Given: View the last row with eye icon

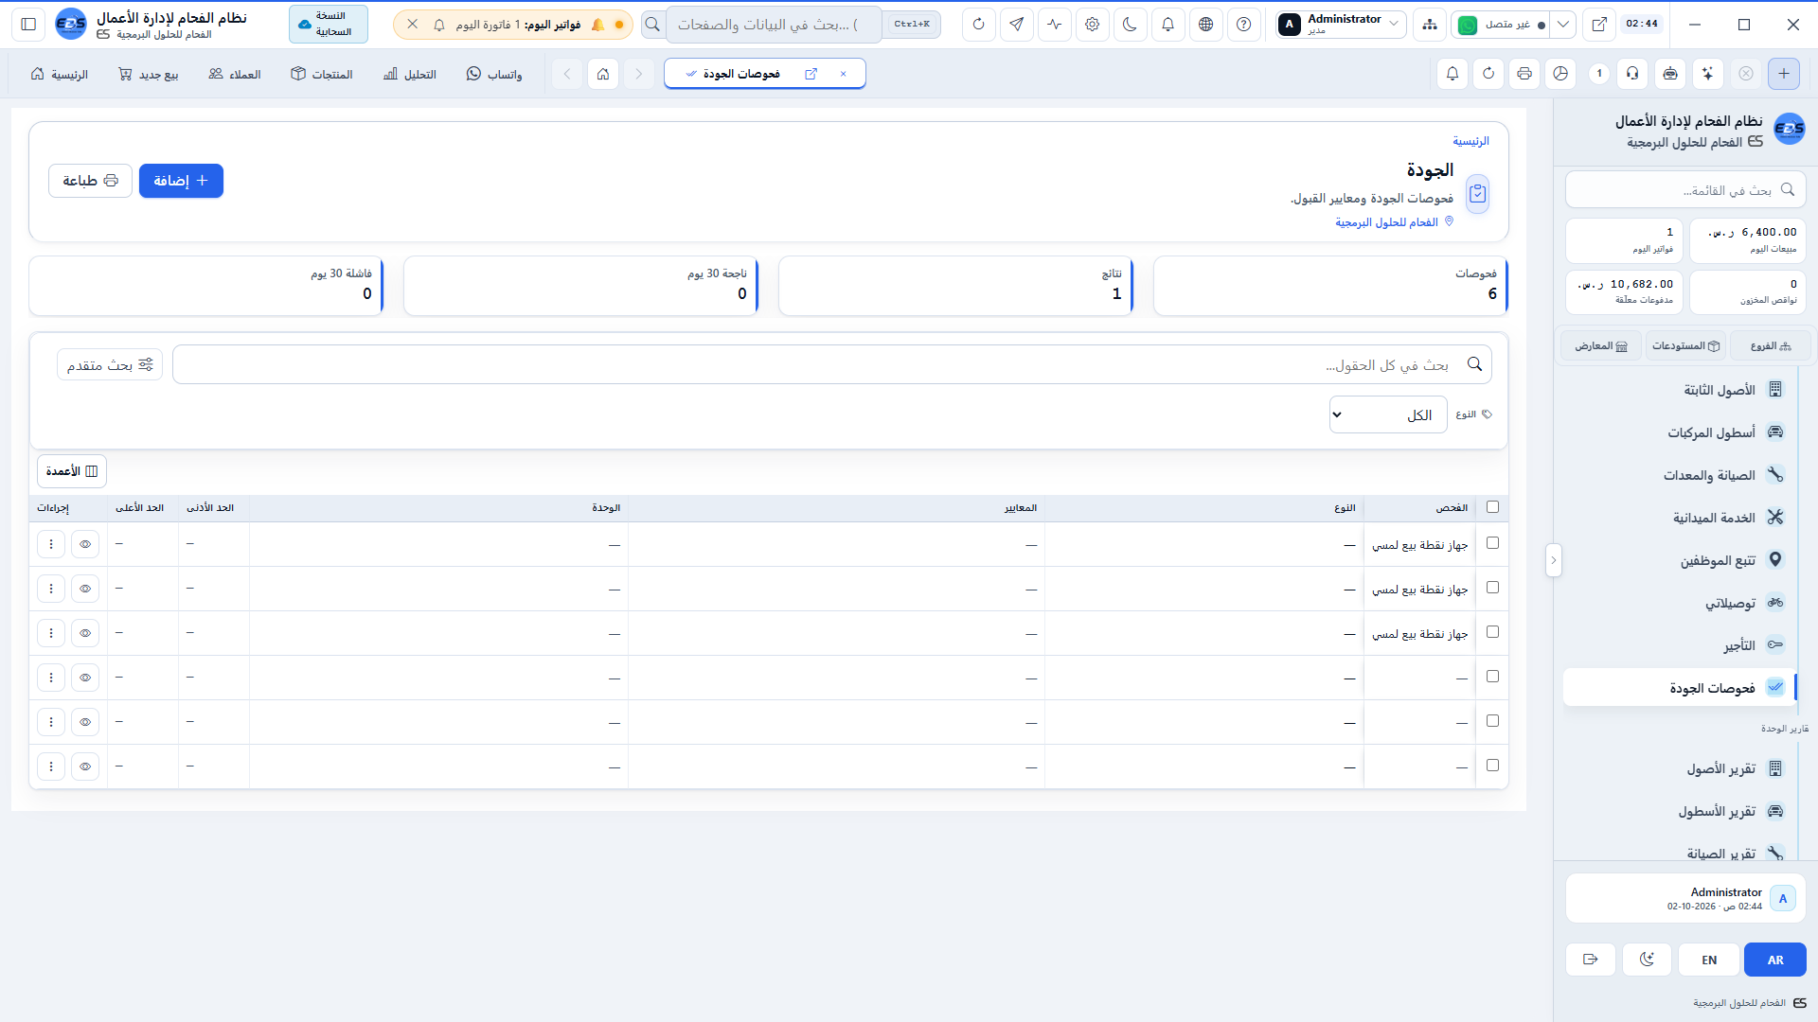Looking at the screenshot, I should pos(85,766).
